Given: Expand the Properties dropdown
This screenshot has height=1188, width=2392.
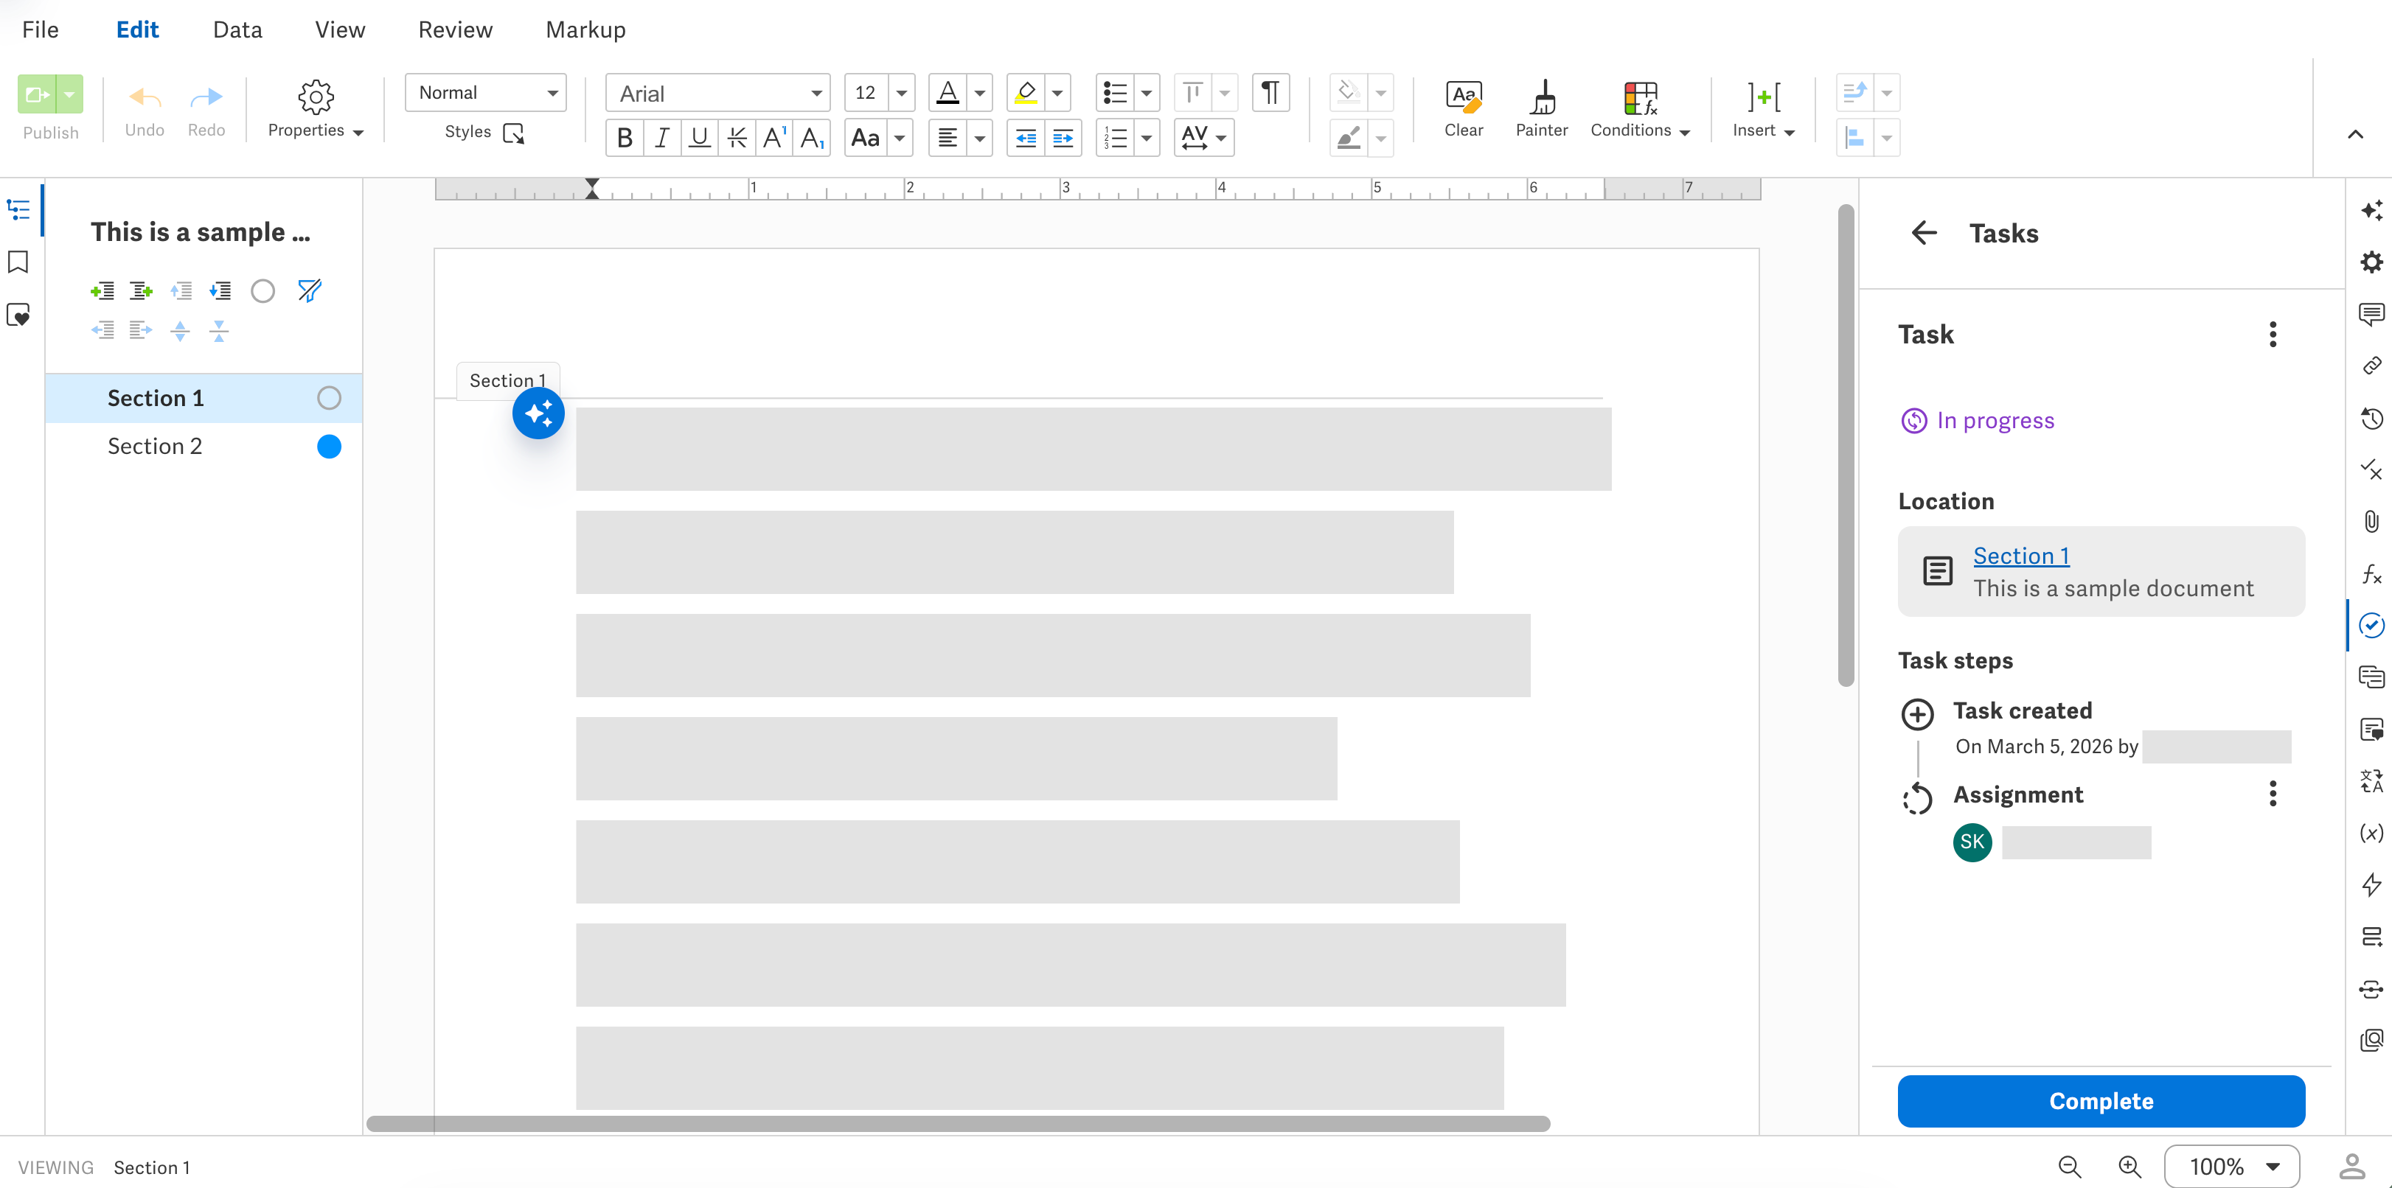Looking at the screenshot, I should 316,108.
